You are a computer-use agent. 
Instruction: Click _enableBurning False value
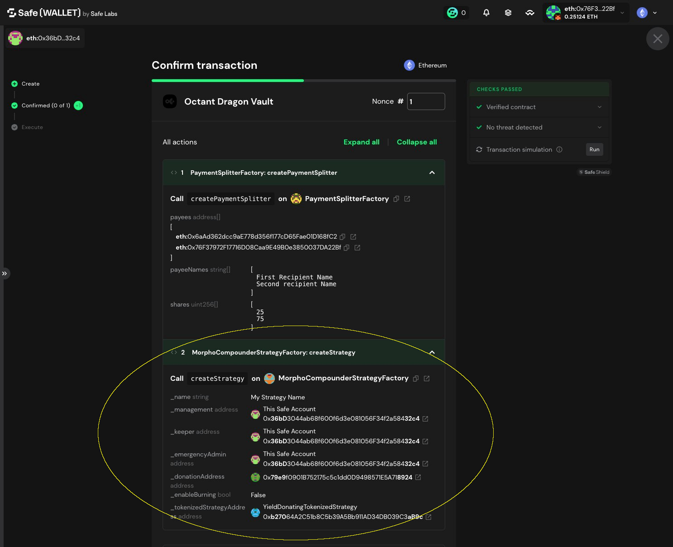(258, 495)
